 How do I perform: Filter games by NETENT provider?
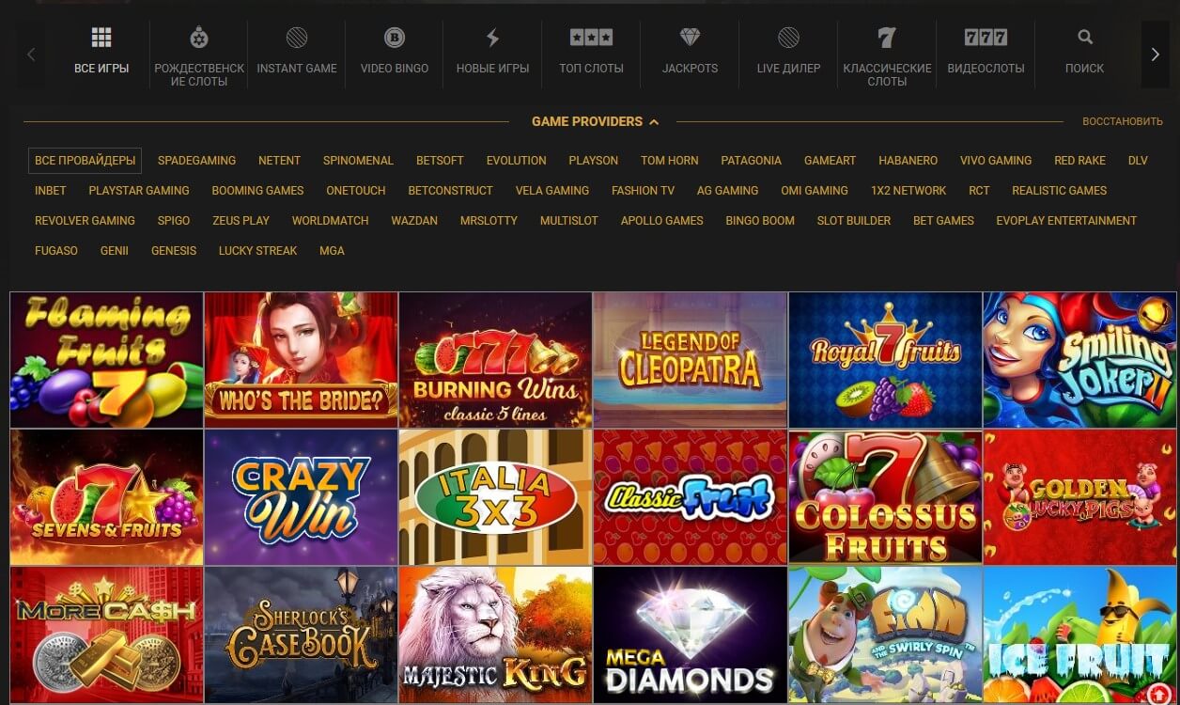[x=279, y=161]
